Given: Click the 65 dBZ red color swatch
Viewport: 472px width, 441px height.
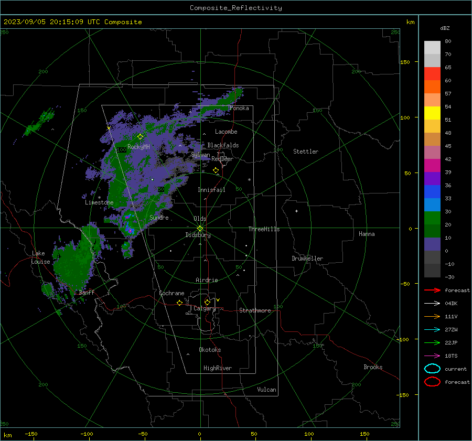Looking at the screenshot, I should tap(432, 73).
